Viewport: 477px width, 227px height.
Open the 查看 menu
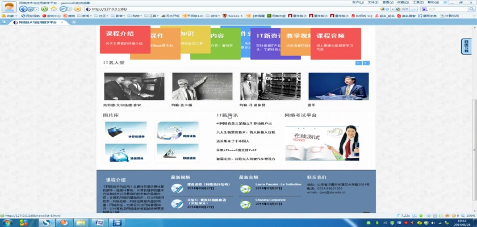point(388,2)
